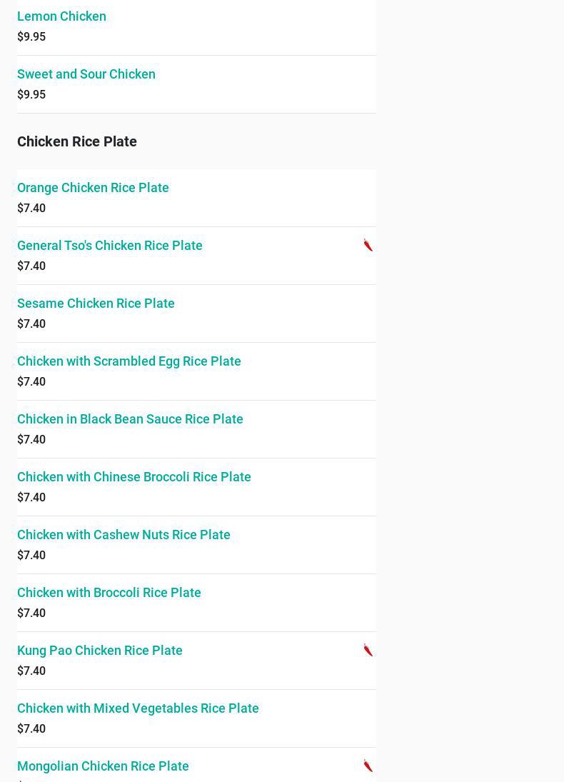Choose Chicken with Broccoli Rice Plate
Screen dimensions: 564x782
[109, 592]
